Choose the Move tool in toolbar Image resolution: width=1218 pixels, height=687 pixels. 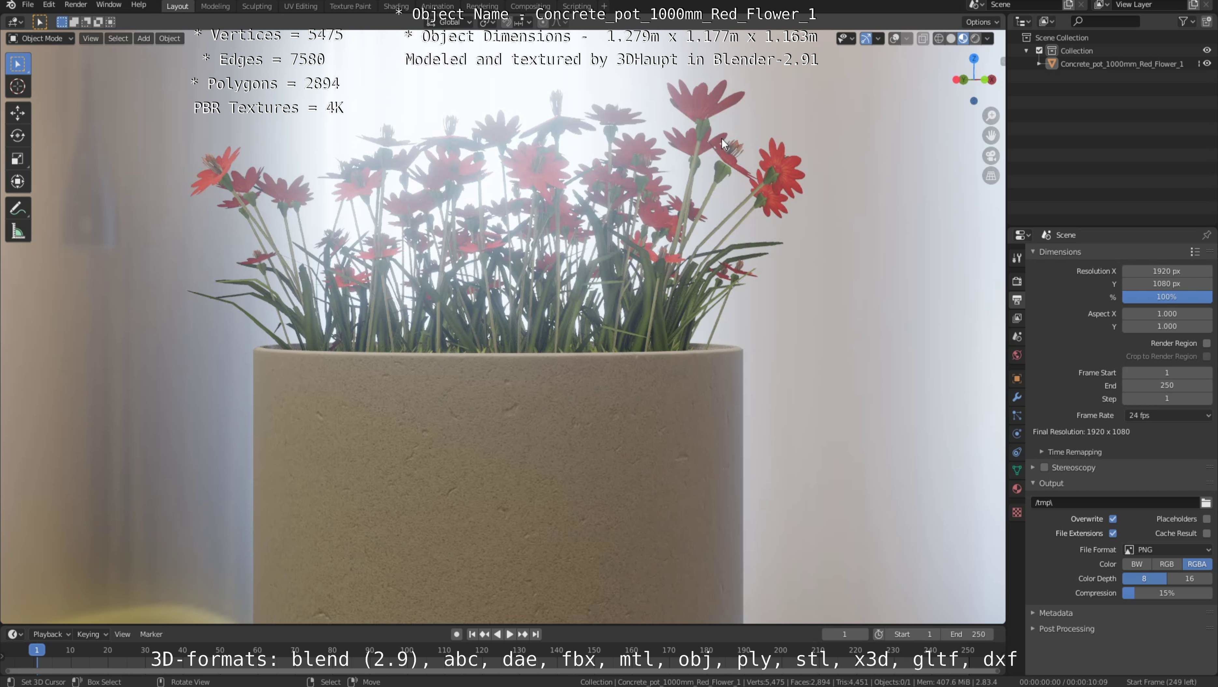pos(18,113)
